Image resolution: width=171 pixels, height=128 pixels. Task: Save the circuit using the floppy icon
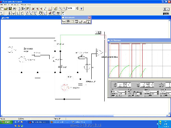10,9
